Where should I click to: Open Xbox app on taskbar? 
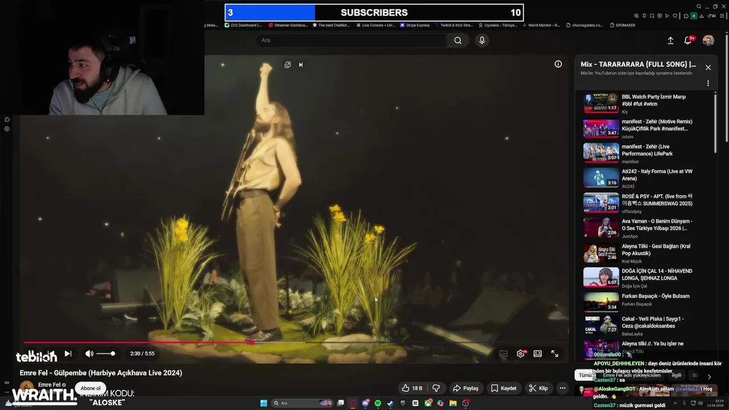tap(428, 403)
